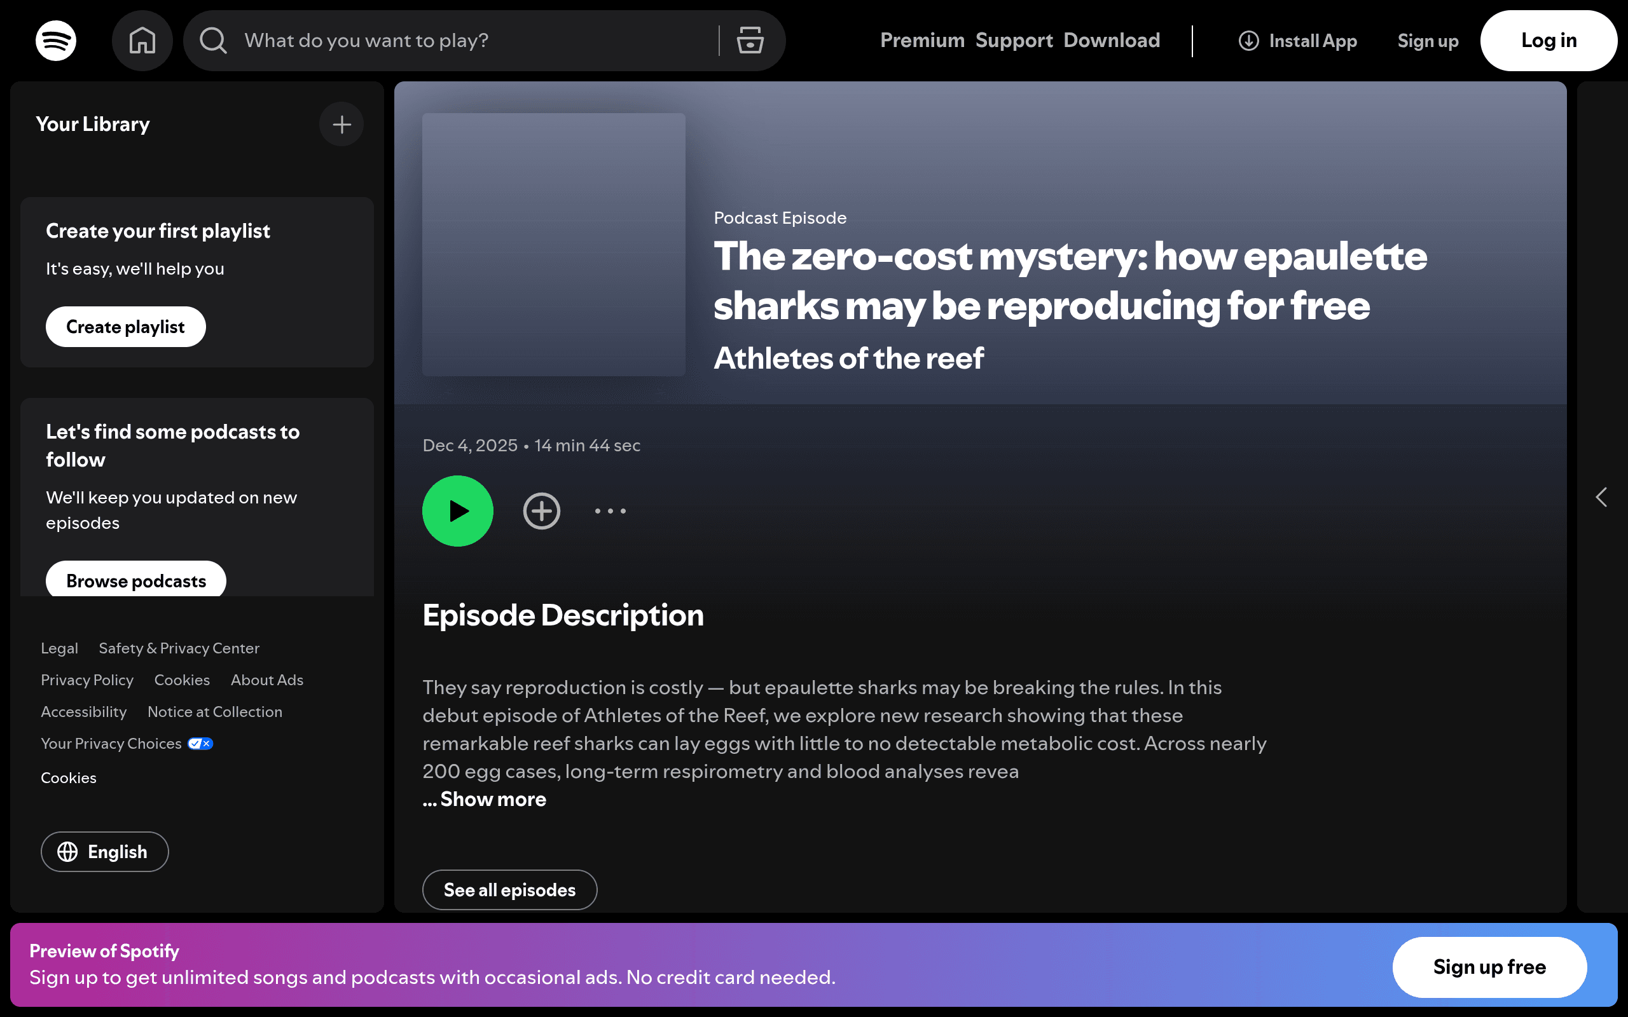This screenshot has width=1628, height=1017.
Task: Open the Athletes of the reef show
Action: tap(848, 358)
